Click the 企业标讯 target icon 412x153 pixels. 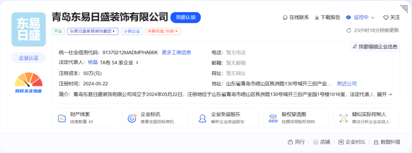pyautogui.click(x=132, y=118)
